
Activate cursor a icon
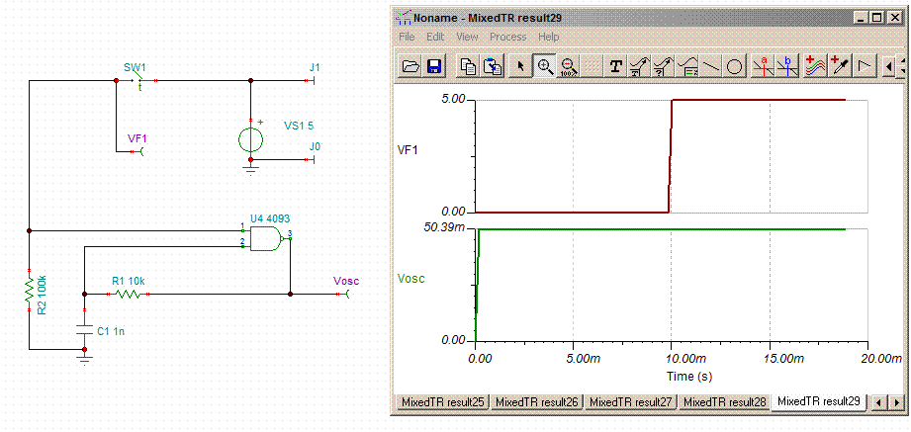tap(764, 67)
